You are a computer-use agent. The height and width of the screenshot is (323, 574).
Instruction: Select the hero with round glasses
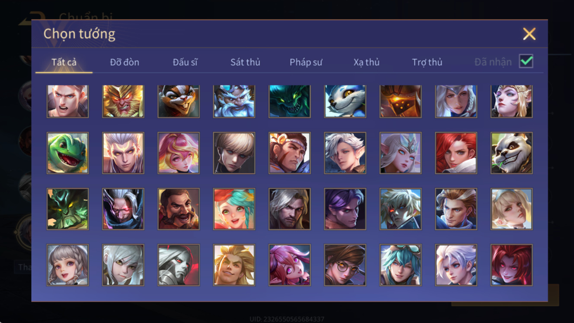pos(345,265)
